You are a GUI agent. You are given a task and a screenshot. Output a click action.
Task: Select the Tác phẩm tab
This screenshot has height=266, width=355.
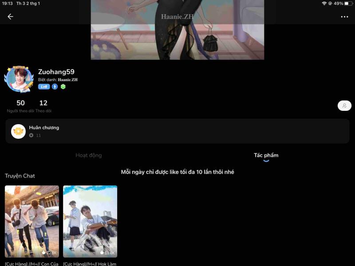pos(266,155)
